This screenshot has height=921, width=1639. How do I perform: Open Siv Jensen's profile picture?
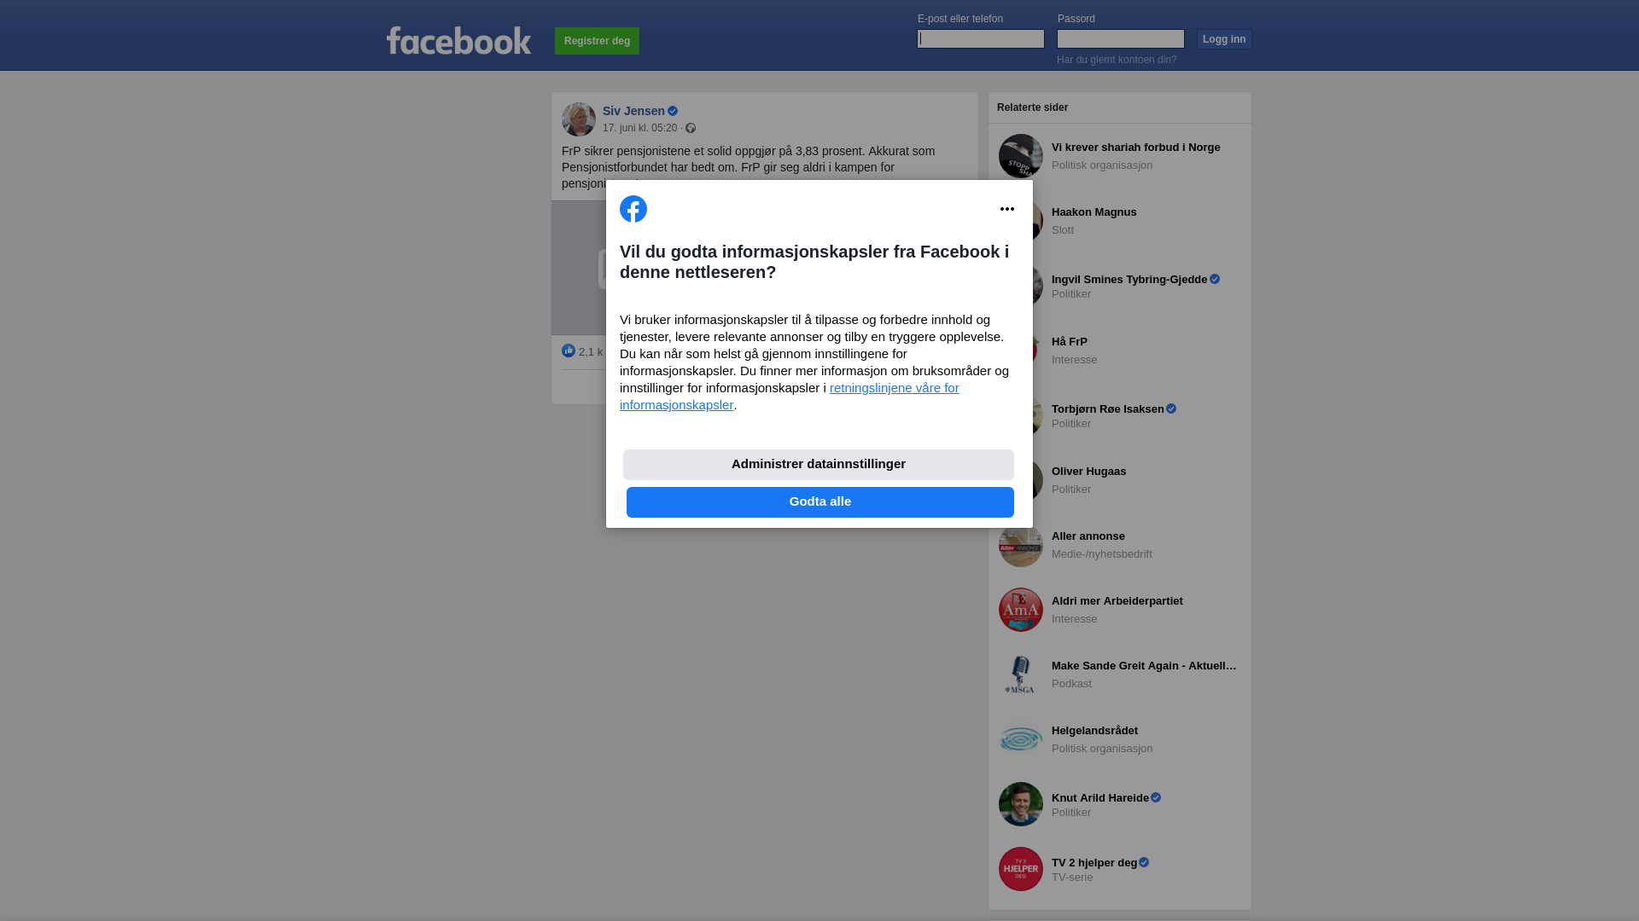pos(579,119)
